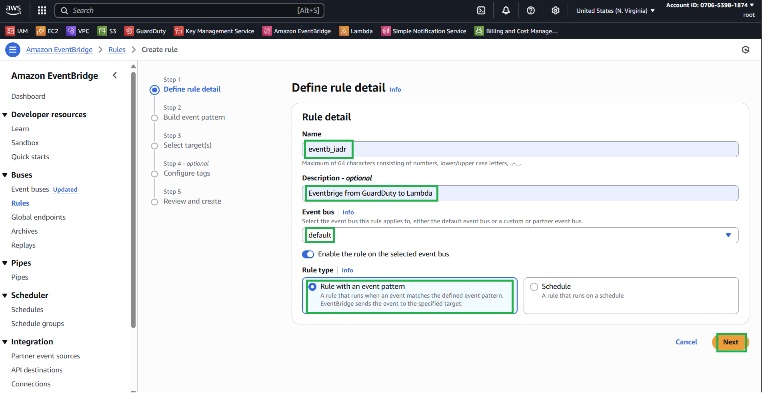Viewport: 762px width, 408px height.
Task: Open Billing and Cost Management shortcut
Action: click(x=516, y=31)
